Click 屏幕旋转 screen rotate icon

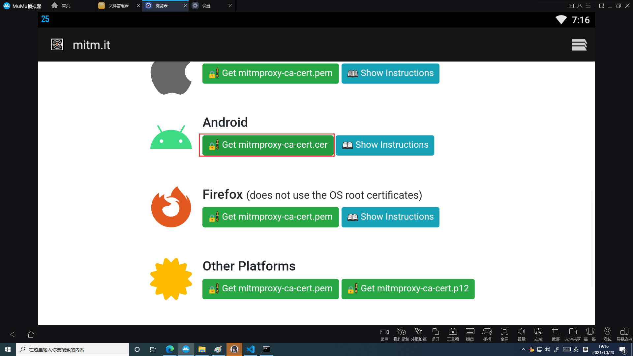[624, 334]
